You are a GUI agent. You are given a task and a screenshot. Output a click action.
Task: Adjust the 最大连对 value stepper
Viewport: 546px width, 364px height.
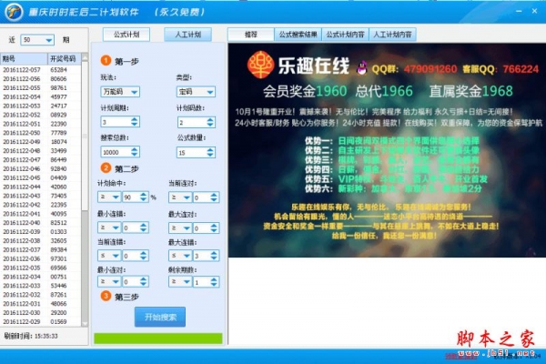(214, 228)
